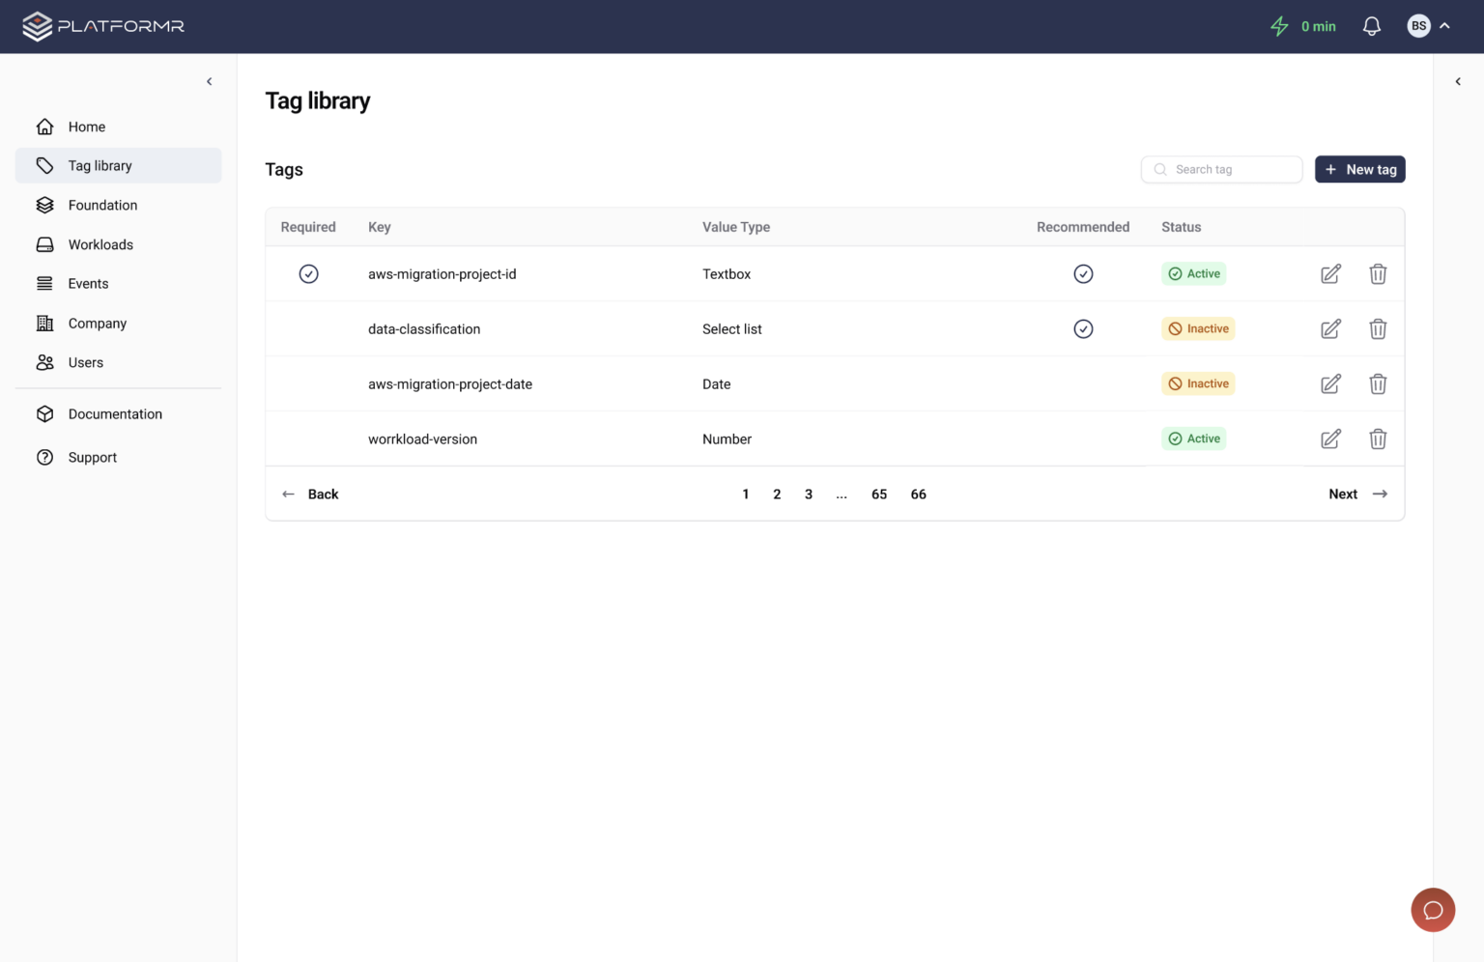Delete the worrkload-version tag
Screen dimensions: 1484x962
[1378, 439]
